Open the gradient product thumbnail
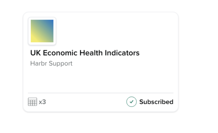This screenshot has width=218, height=133. [x=42, y=31]
